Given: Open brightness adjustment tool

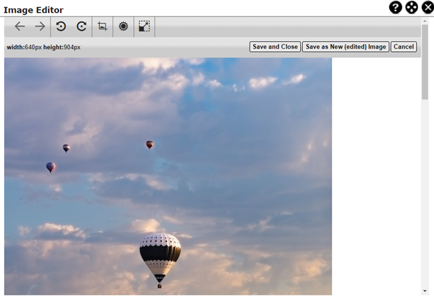Looking at the screenshot, I should tap(123, 27).
